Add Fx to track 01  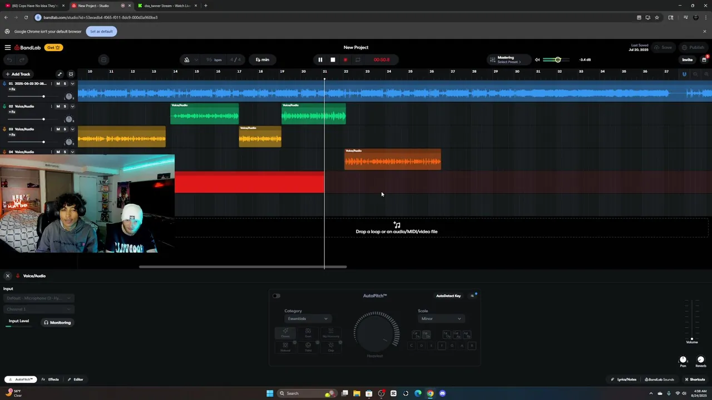(x=12, y=89)
